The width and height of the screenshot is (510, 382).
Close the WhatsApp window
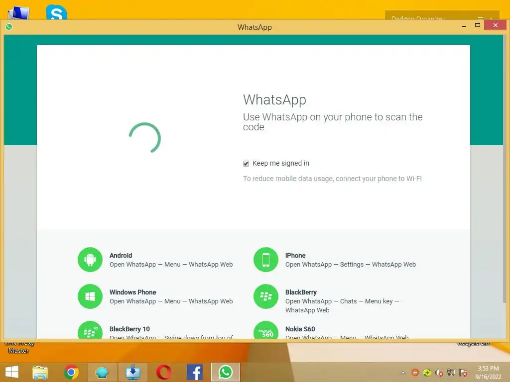(x=495, y=25)
